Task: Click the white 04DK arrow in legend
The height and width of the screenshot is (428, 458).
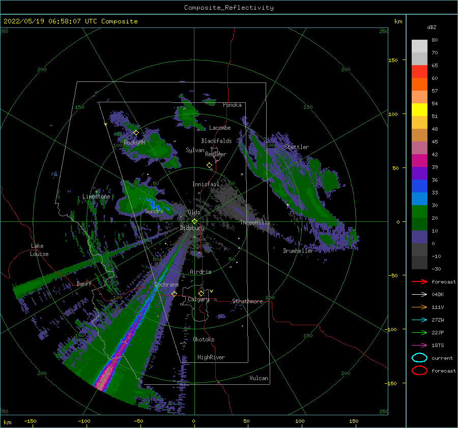Action: click(x=419, y=295)
